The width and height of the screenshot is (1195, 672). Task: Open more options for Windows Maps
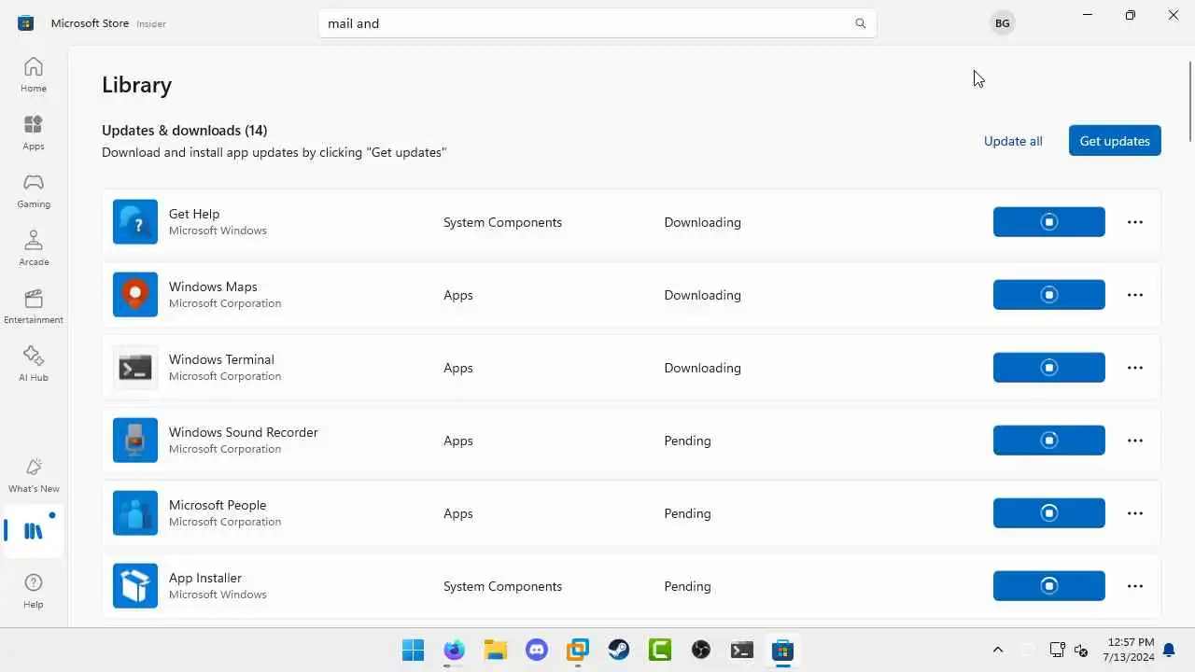click(x=1135, y=295)
